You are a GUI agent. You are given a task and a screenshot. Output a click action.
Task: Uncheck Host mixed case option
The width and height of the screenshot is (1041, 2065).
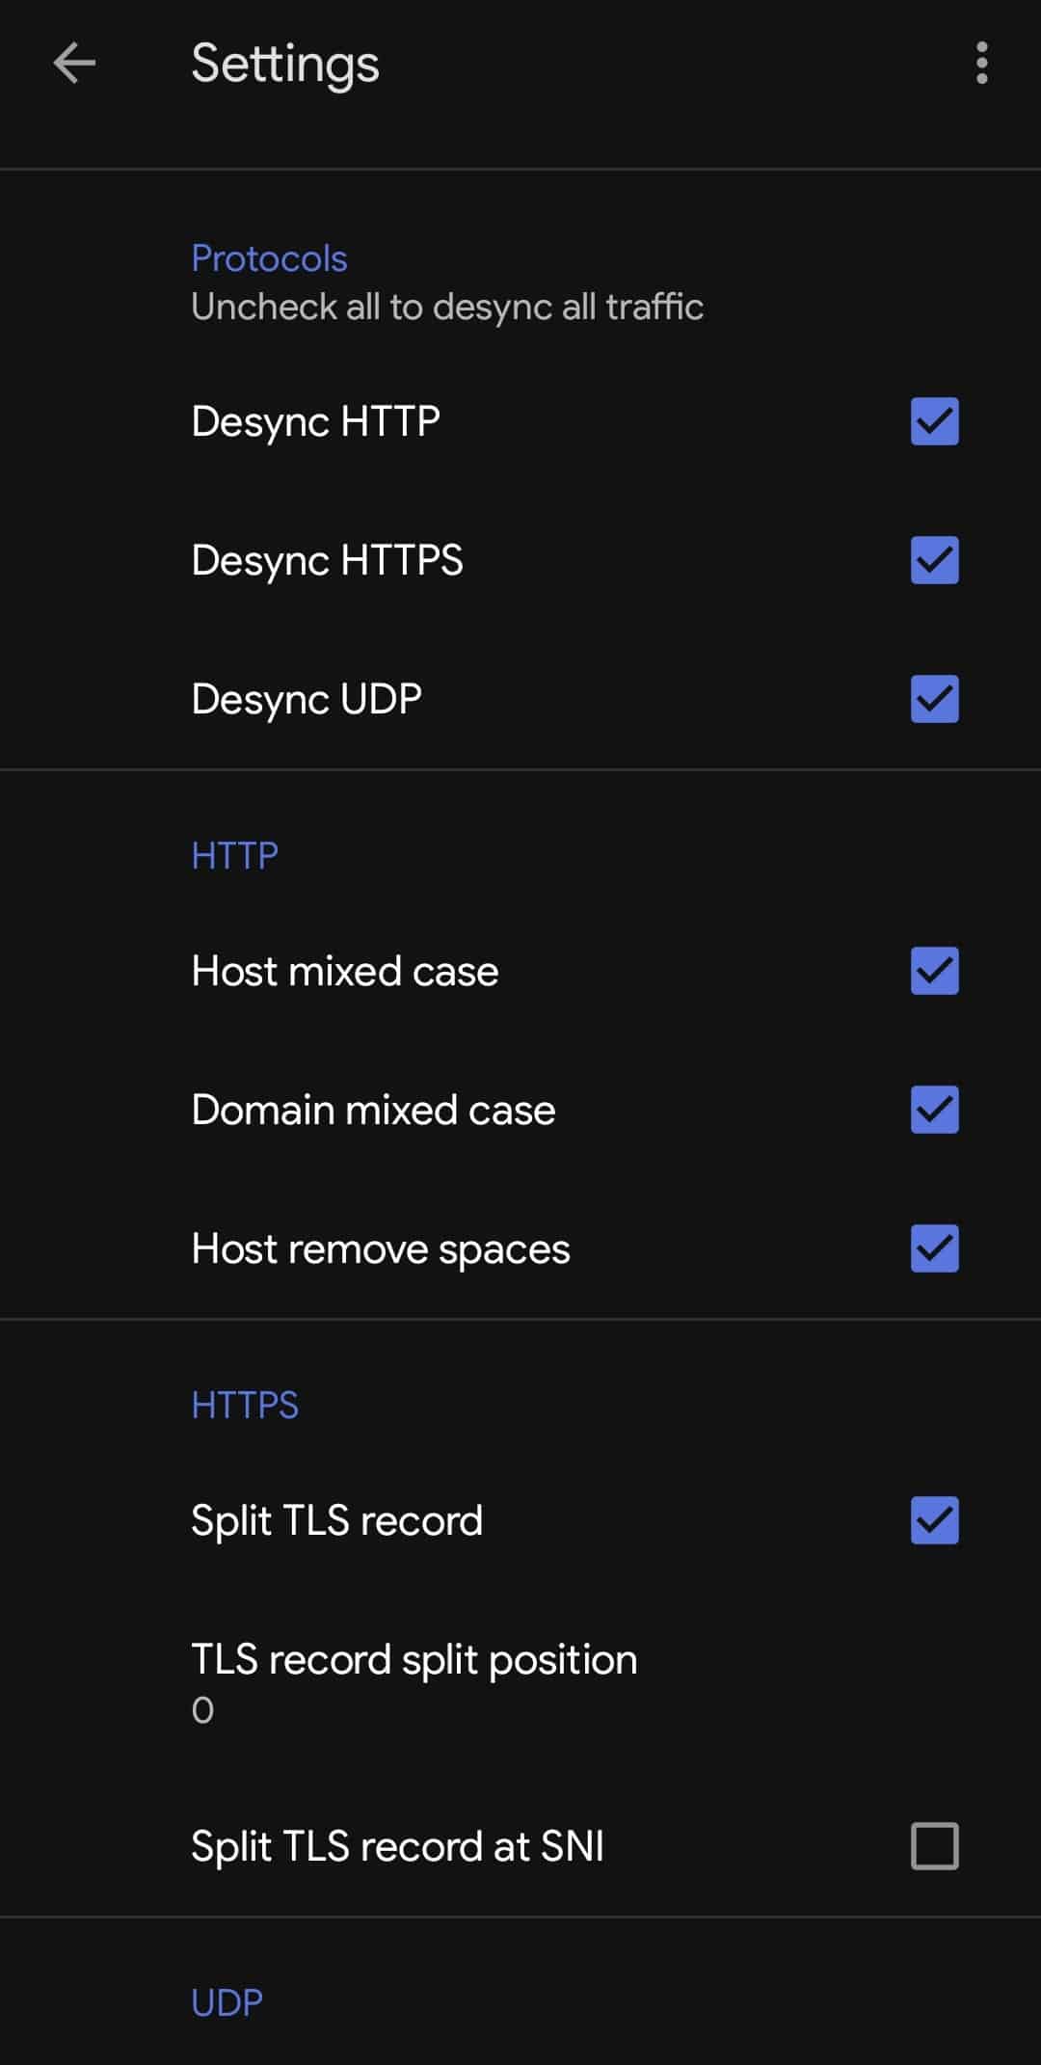pos(934,971)
